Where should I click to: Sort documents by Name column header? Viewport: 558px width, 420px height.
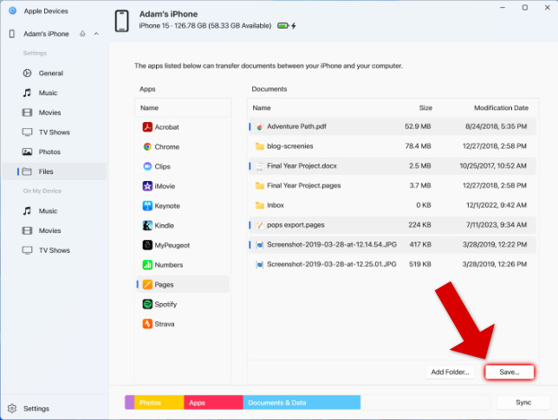(262, 107)
